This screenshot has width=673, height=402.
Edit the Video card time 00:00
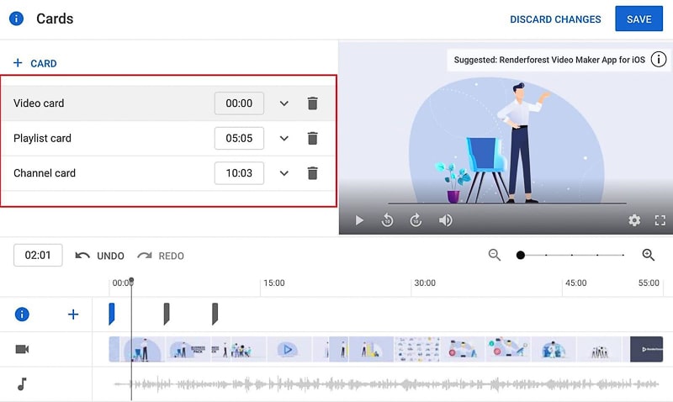point(239,103)
